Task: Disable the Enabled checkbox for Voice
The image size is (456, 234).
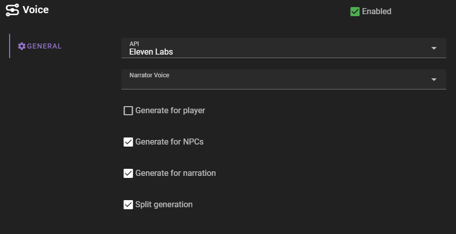Action: tap(355, 11)
